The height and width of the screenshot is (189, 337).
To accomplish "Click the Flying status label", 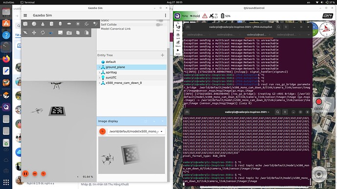I will 185,16.
